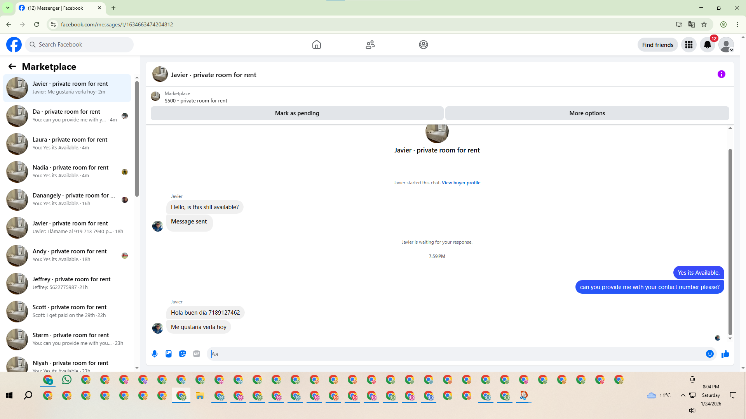Open conversation information purple icon
The image size is (746, 419).
[x=721, y=74]
